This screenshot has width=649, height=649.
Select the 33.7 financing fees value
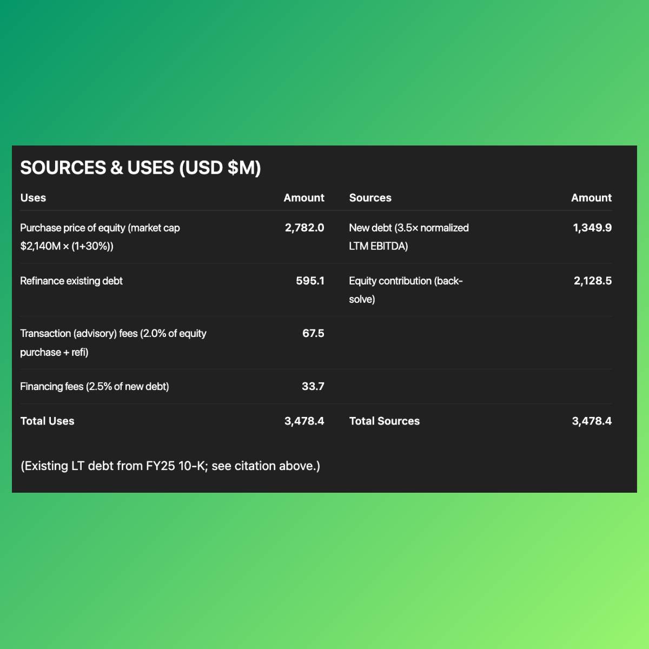313,386
